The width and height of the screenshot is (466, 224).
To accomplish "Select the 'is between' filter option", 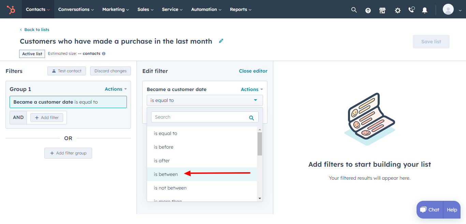I will click(x=166, y=174).
